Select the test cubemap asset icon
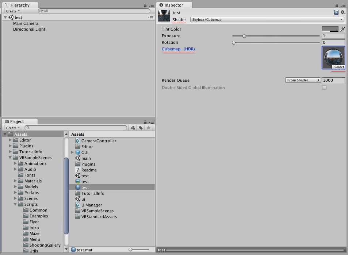This screenshot has height=255, width=348. tap(77, 182)
